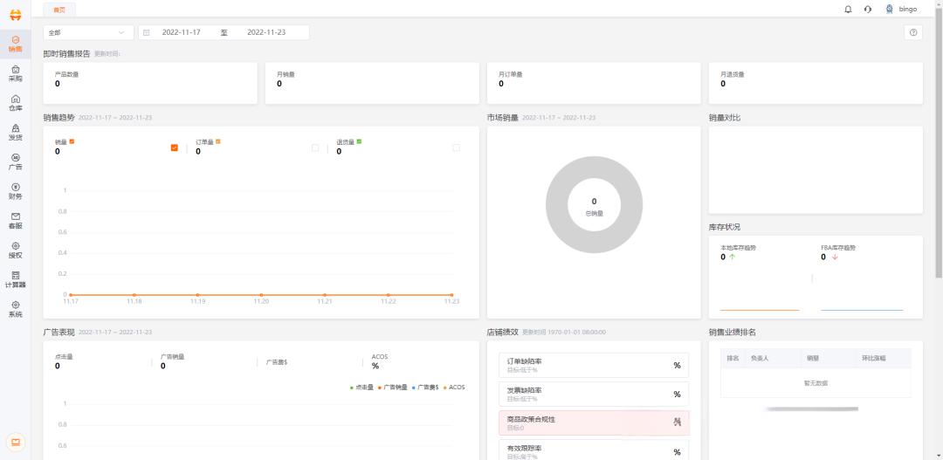Open the 发货 (Shipping) sidebar icon
The width and height of the screenshot is (943, 460).
click(16, 133)
